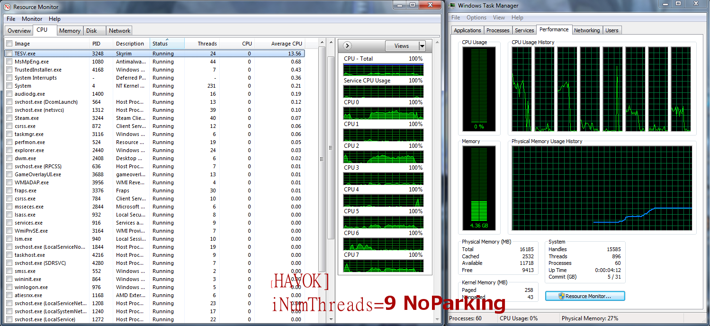Viewport: 710px width, 326px height.
Task: Open Task Manager's File menu
Action: 456,18
